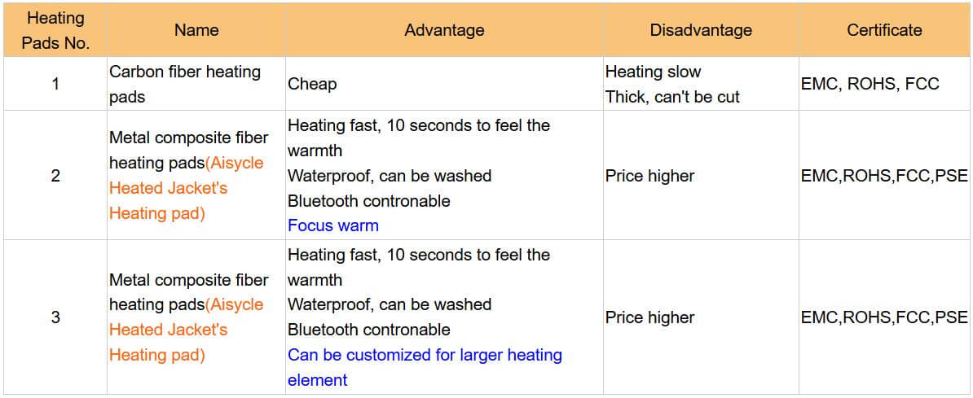This screenshot has width=973, height=398.
Task: Click 'Price higher' in row 3
Action: point(649,317)
